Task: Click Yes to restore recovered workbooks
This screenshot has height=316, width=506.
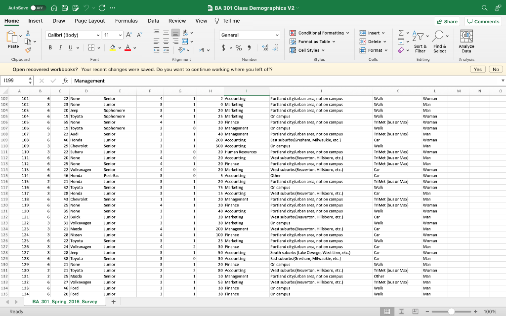Action: (477, 69)
